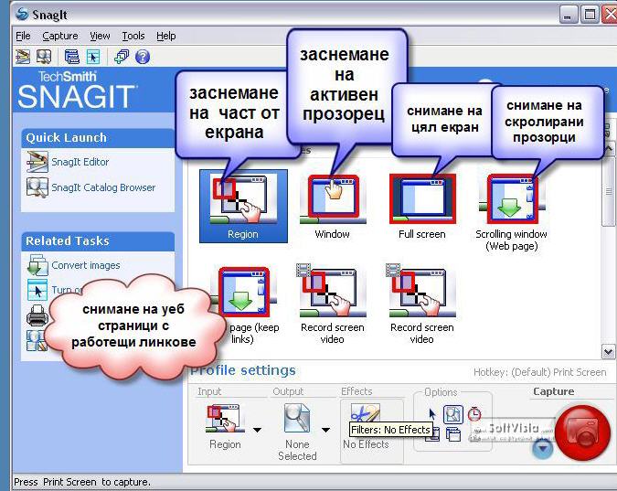Click the 'Region' label under Input
Image resolution: width=617 pixels, height=491 pixels.
point(225,444)
